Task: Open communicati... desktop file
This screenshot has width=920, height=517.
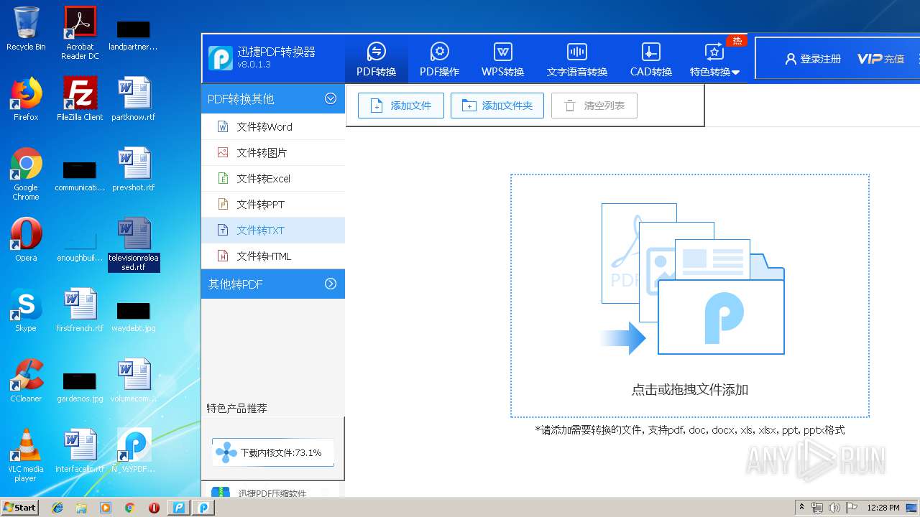Action: (x=80, y=175)
